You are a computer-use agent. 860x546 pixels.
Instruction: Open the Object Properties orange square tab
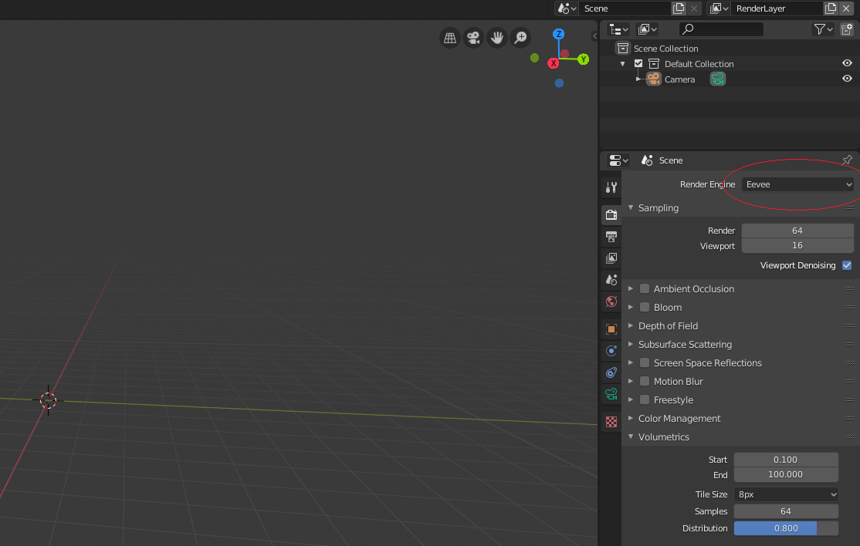tap(611, 329)
